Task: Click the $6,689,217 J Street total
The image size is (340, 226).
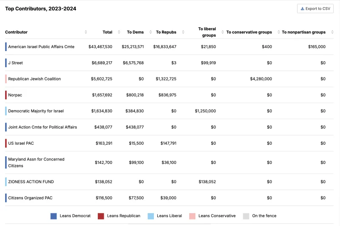Action: (x=102, y=63)
